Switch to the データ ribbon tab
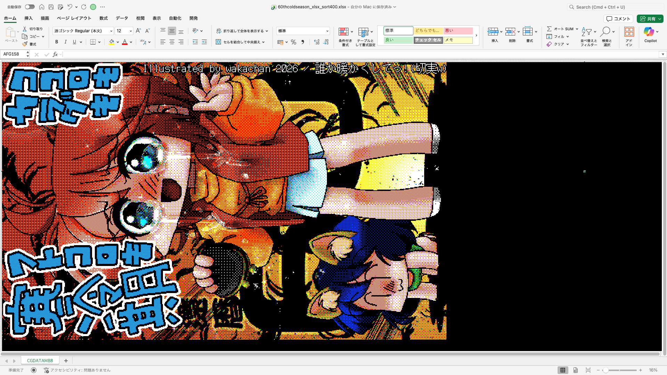This screenshot has width=667, height=375. tap(122, 18)
